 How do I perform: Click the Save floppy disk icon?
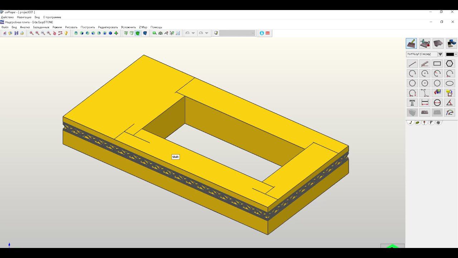[x=16, y=33]
